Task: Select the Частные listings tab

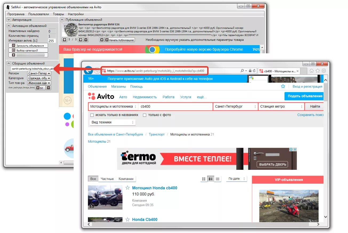Action: (x=107, y=179)
